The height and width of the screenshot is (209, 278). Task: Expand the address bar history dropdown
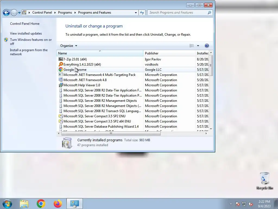tap(136, 13)
